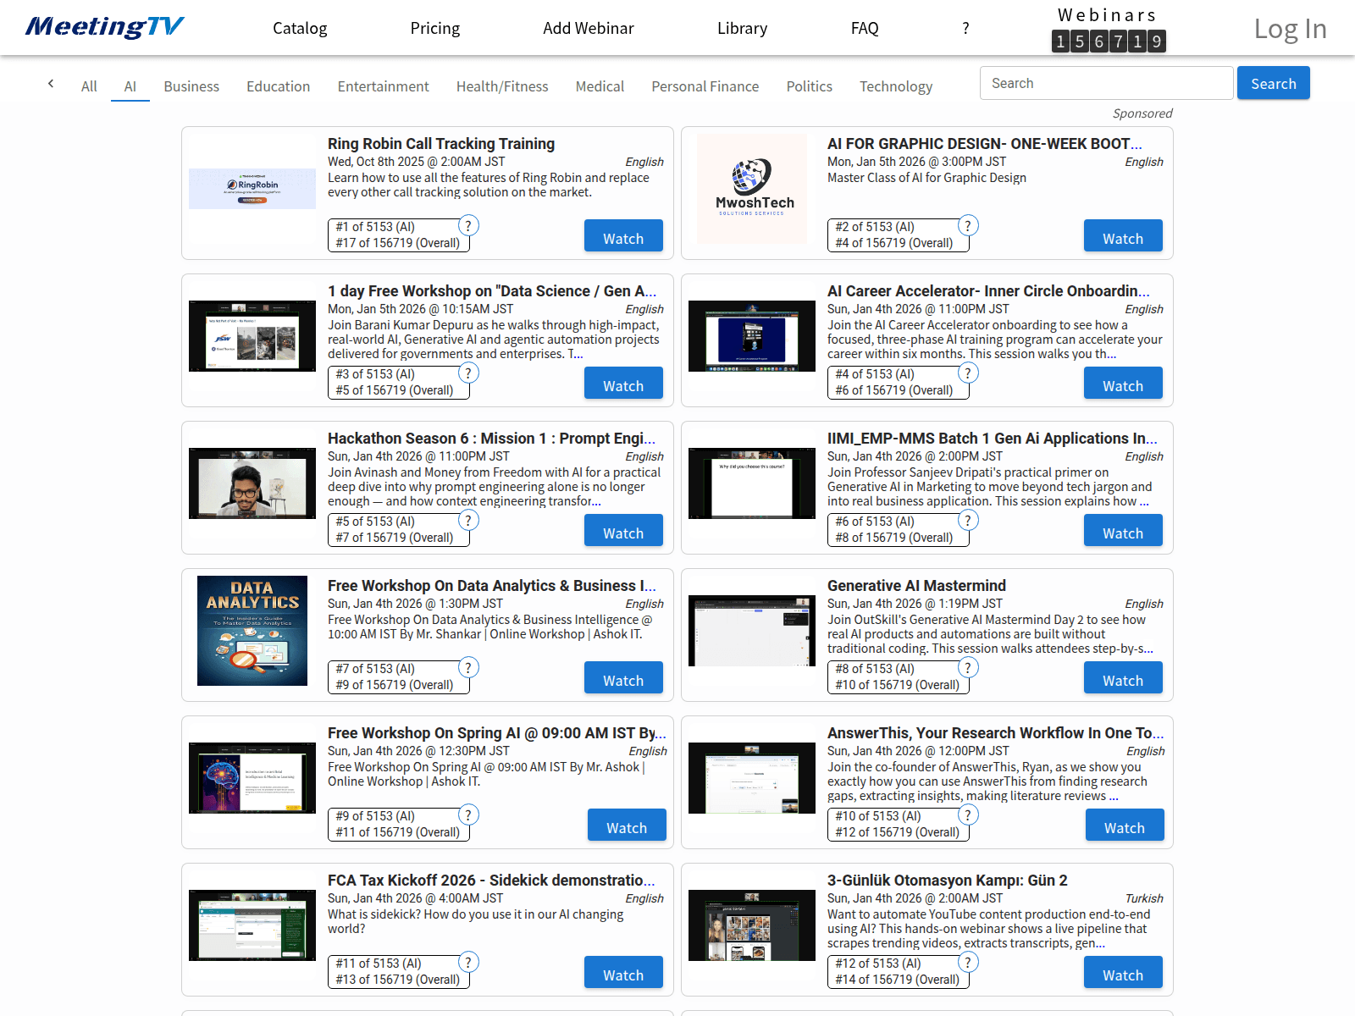Open Catalog in the top navigation
The height and width of the screenshot is (1016, 1355).
click(300, 28)
